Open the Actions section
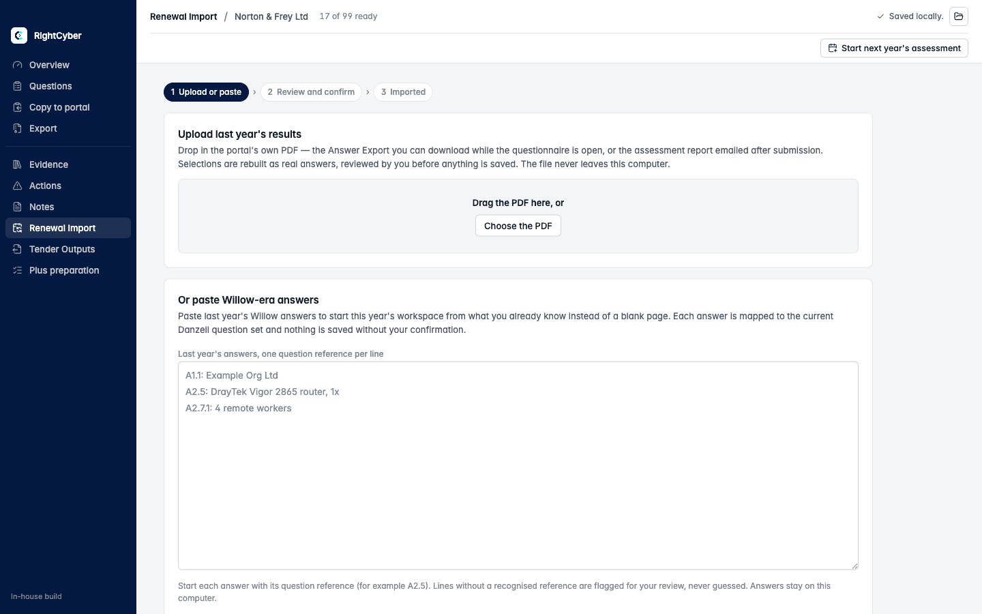Image resolution: width=982 pixels, height=614 pixels. 68,186
